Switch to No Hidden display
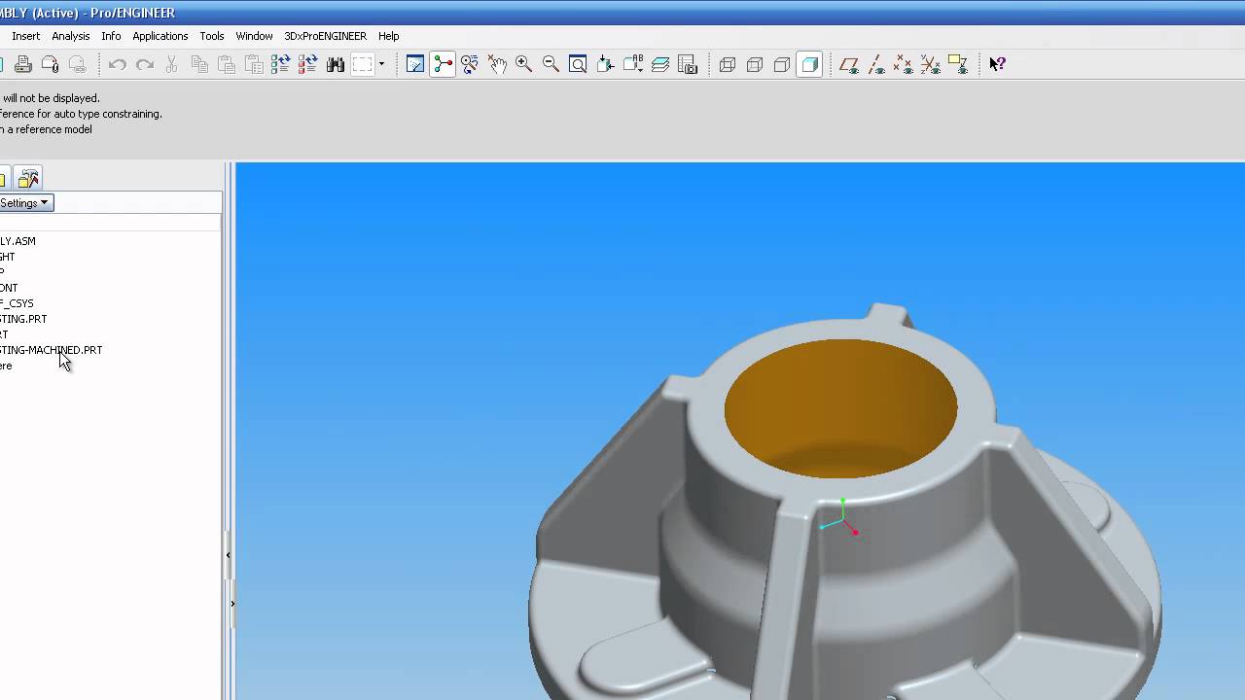The height and width of the screenshot is (700, 1245). [782, 64]
